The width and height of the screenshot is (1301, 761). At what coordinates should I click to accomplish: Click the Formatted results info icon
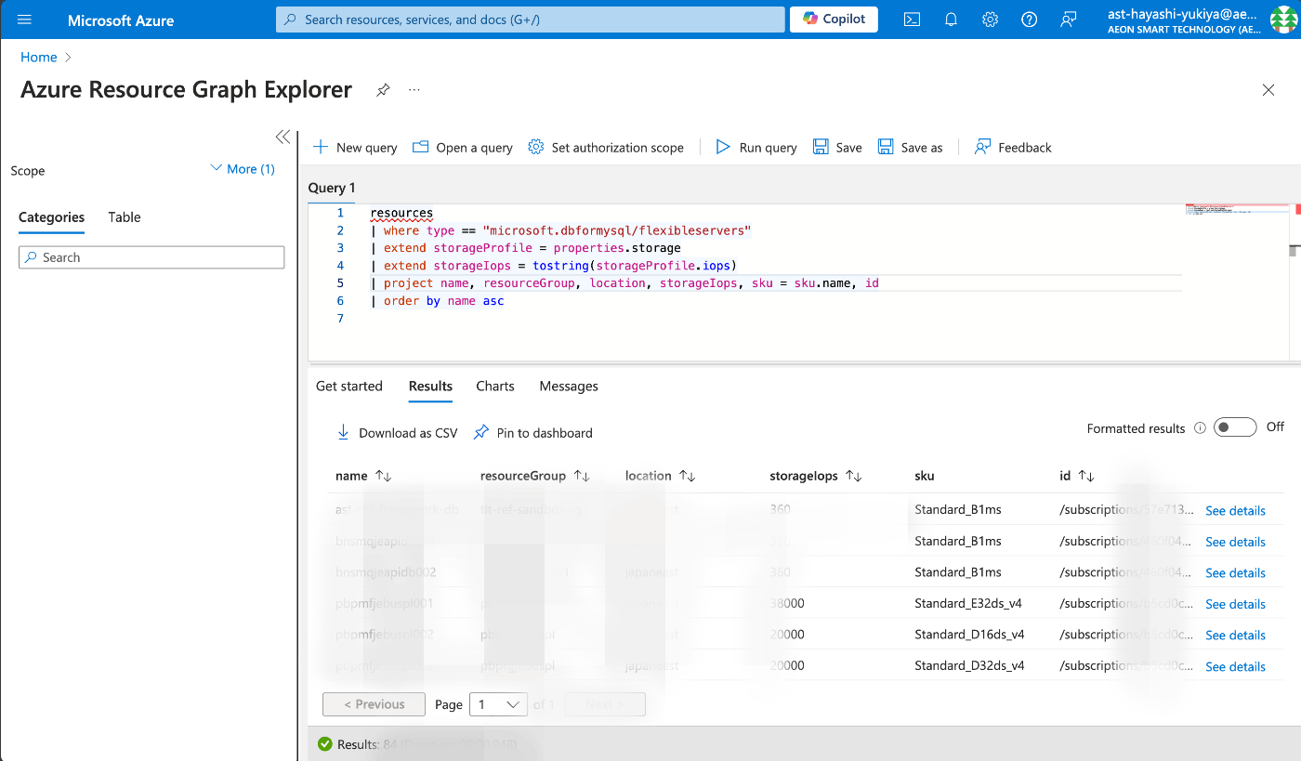(x=1200, y=428)
